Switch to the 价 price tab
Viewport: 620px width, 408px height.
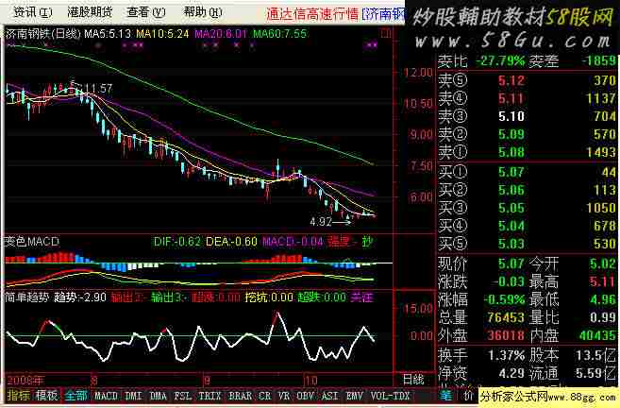468,396
